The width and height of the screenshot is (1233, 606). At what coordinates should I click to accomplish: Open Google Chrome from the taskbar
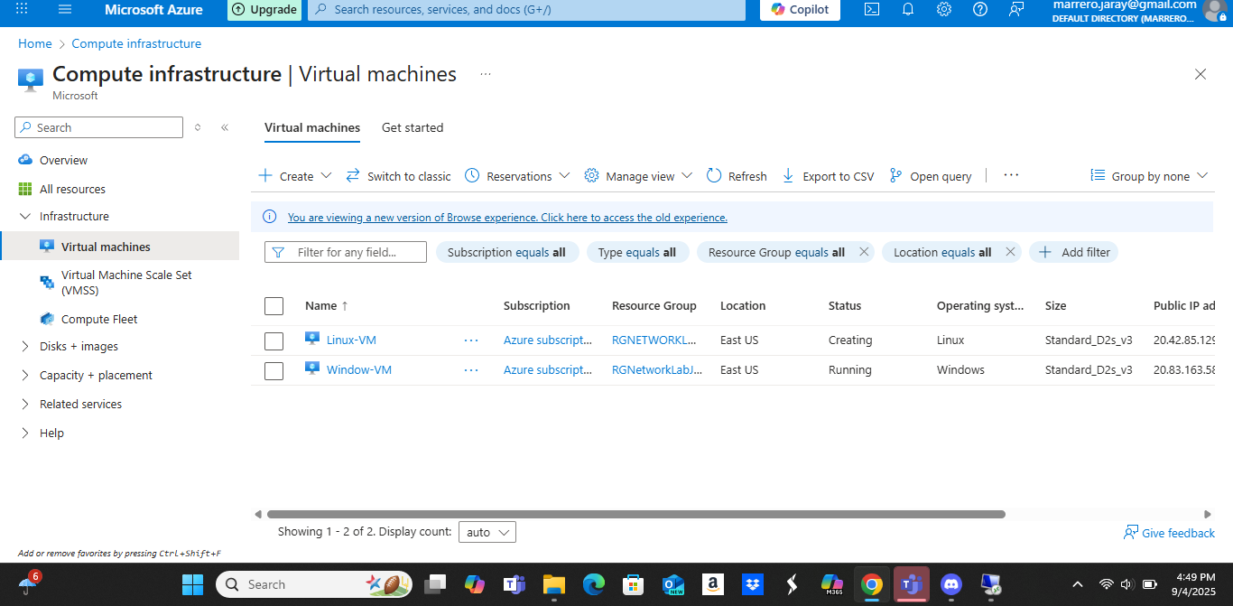(x=871, y=584)
